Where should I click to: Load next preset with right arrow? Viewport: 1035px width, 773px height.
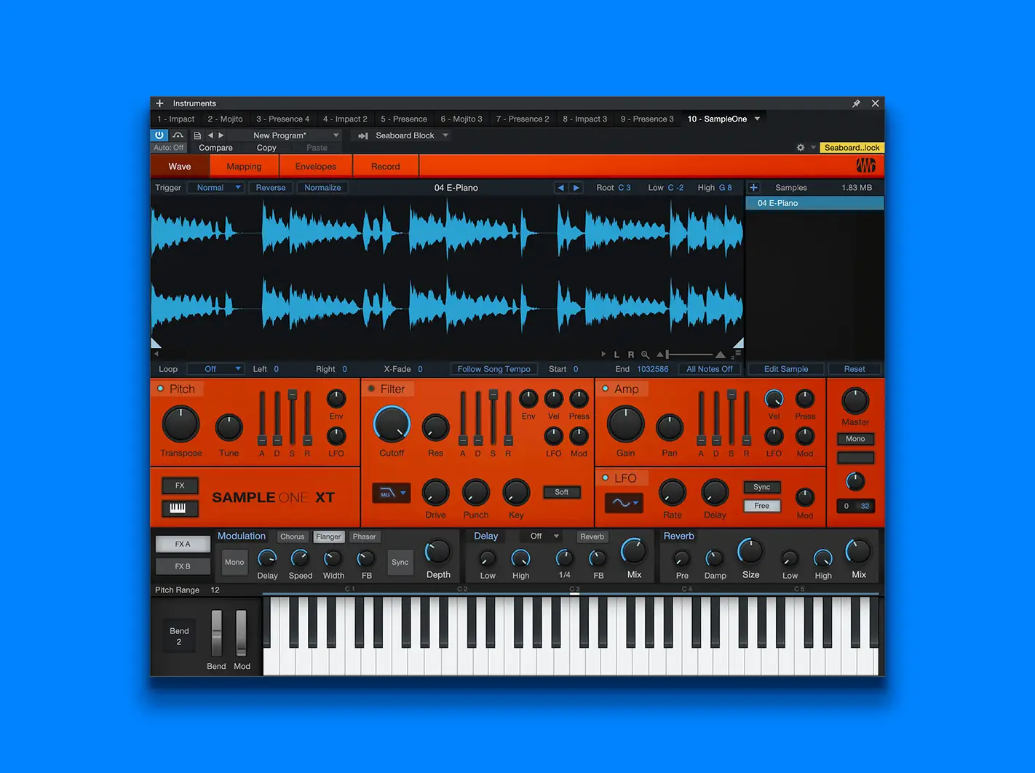(221, 135)
